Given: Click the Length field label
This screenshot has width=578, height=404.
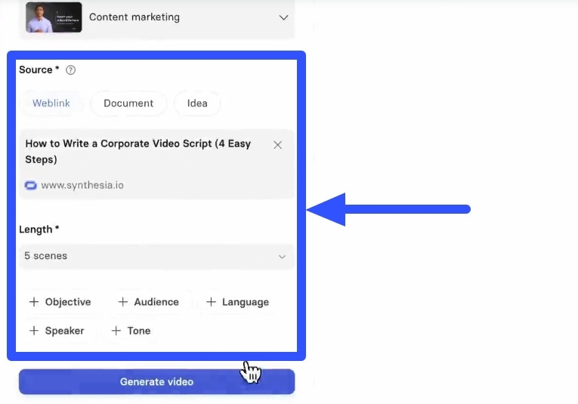Looking at the screenshot, I should [36, 230].
